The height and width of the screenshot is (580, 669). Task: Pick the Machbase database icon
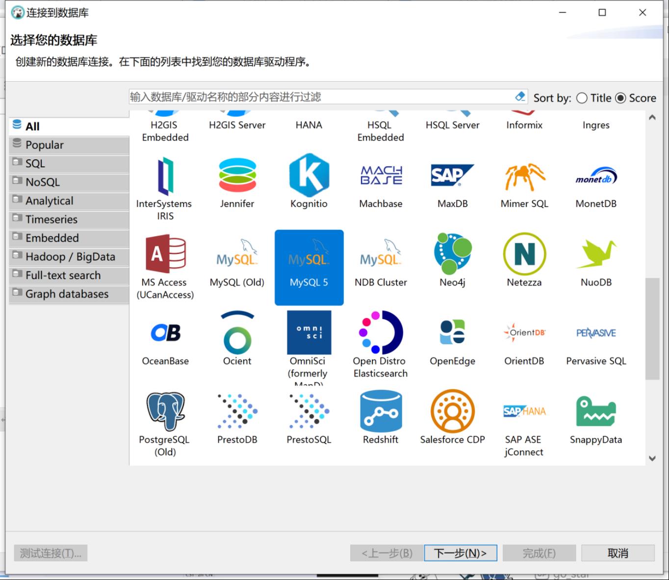click(381, 176)
